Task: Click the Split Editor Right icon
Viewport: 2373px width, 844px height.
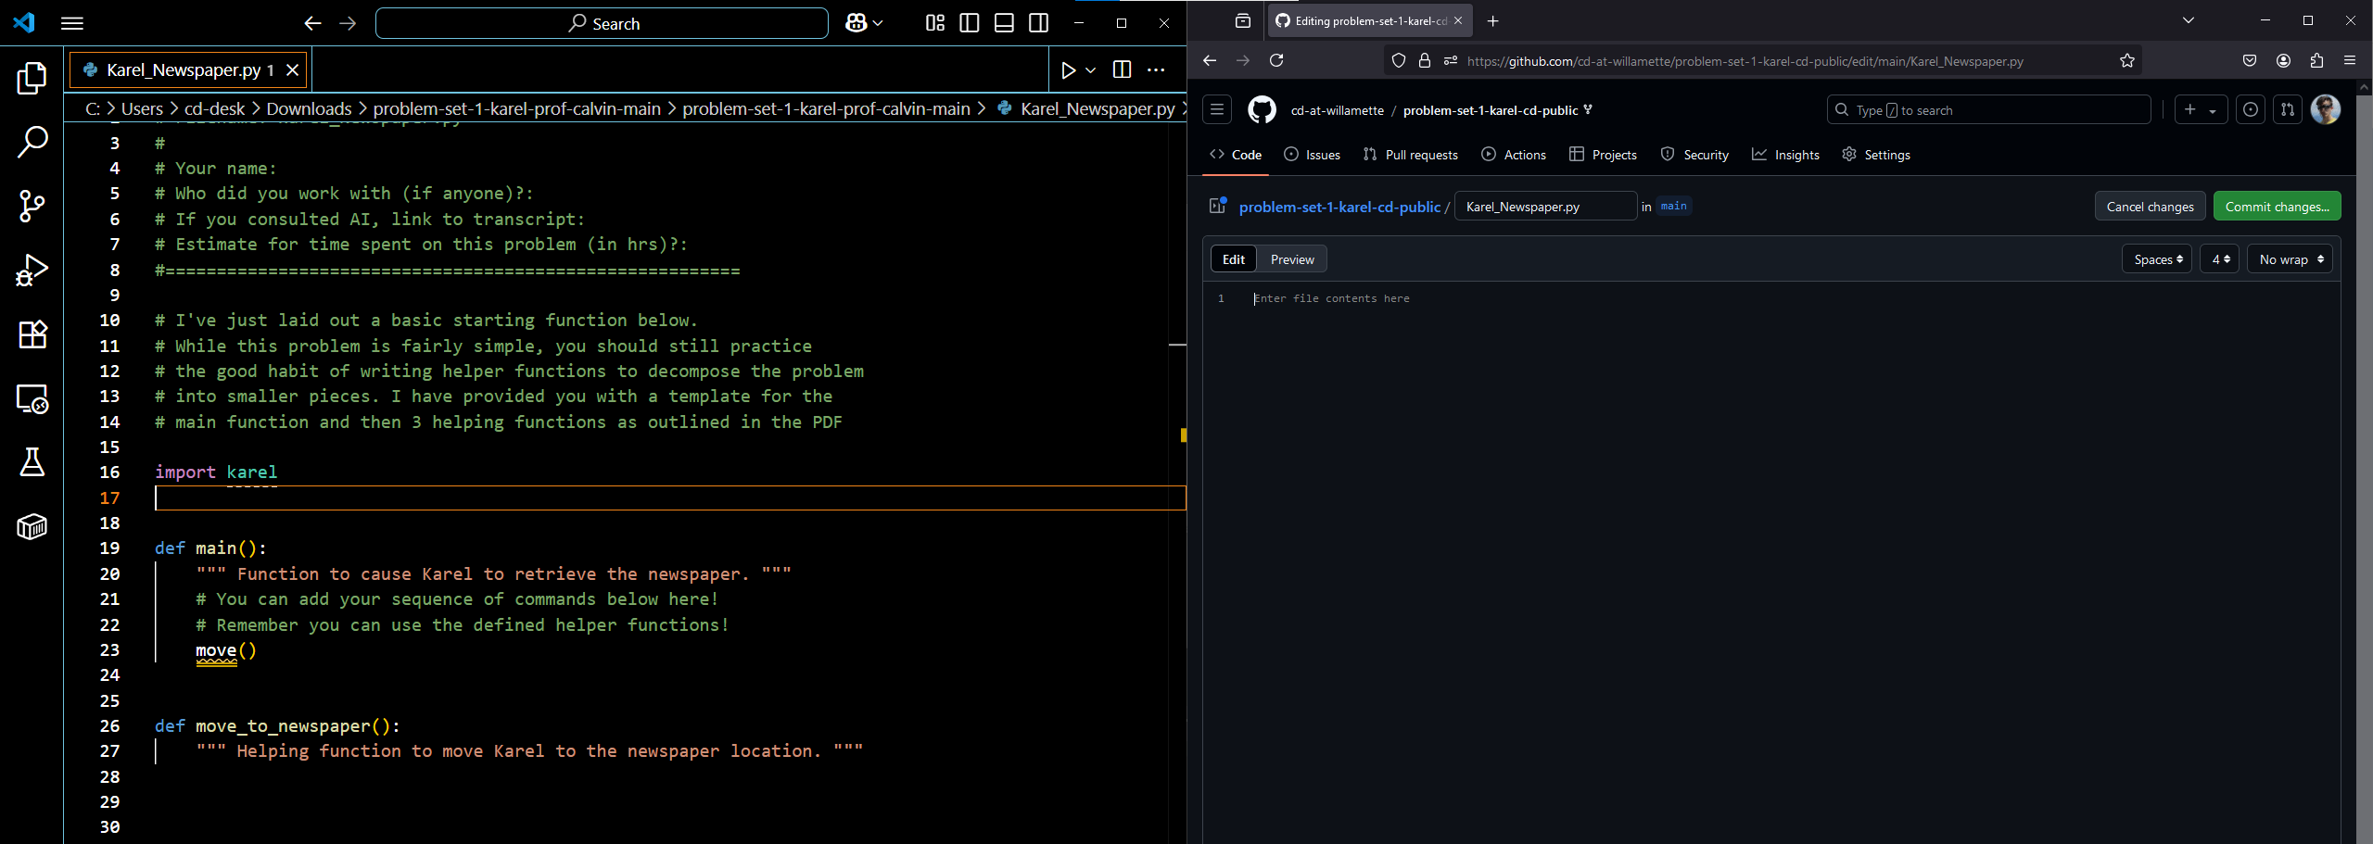Action: coord(1122,70)
